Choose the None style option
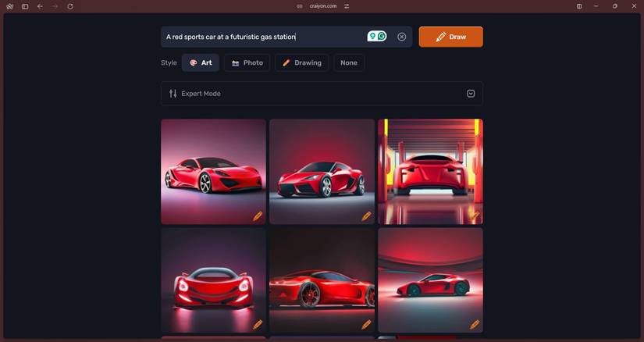The image size is (644, 342). click(349, 62)
